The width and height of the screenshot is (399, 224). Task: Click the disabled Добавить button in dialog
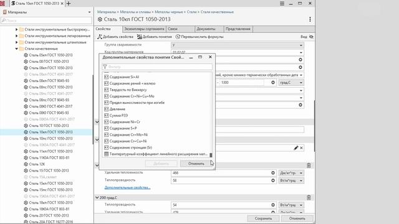coord(161,164)
